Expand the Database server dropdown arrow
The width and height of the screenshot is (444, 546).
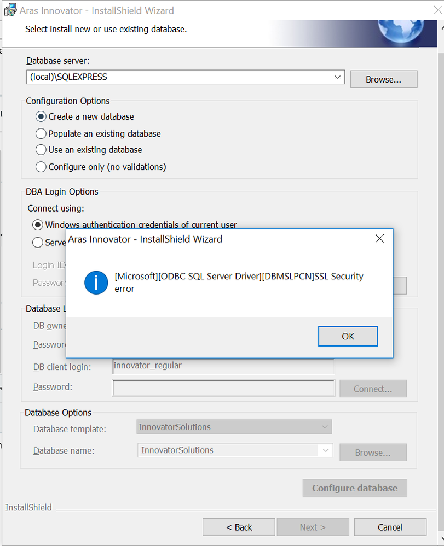click(x=337, y=77)
